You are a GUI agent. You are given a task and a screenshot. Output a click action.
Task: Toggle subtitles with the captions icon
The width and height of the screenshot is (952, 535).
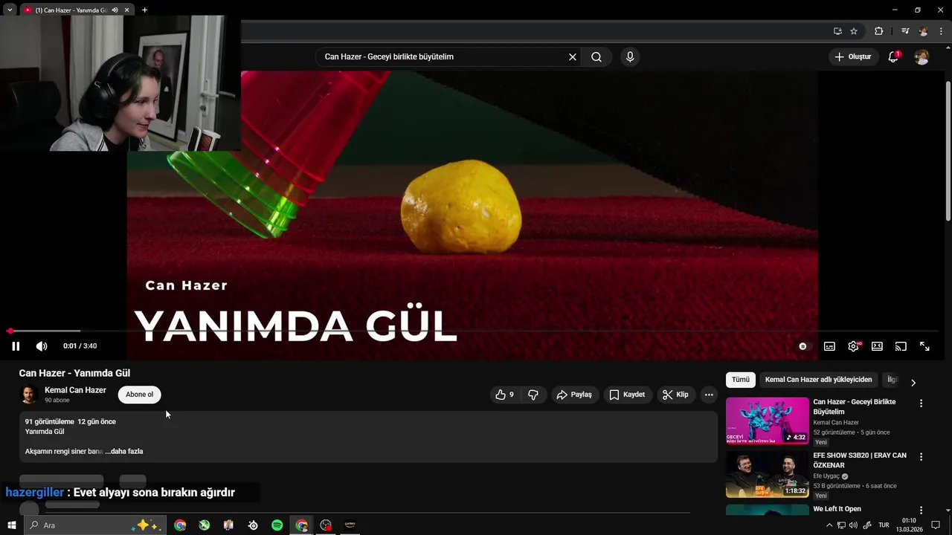point(829,346)
